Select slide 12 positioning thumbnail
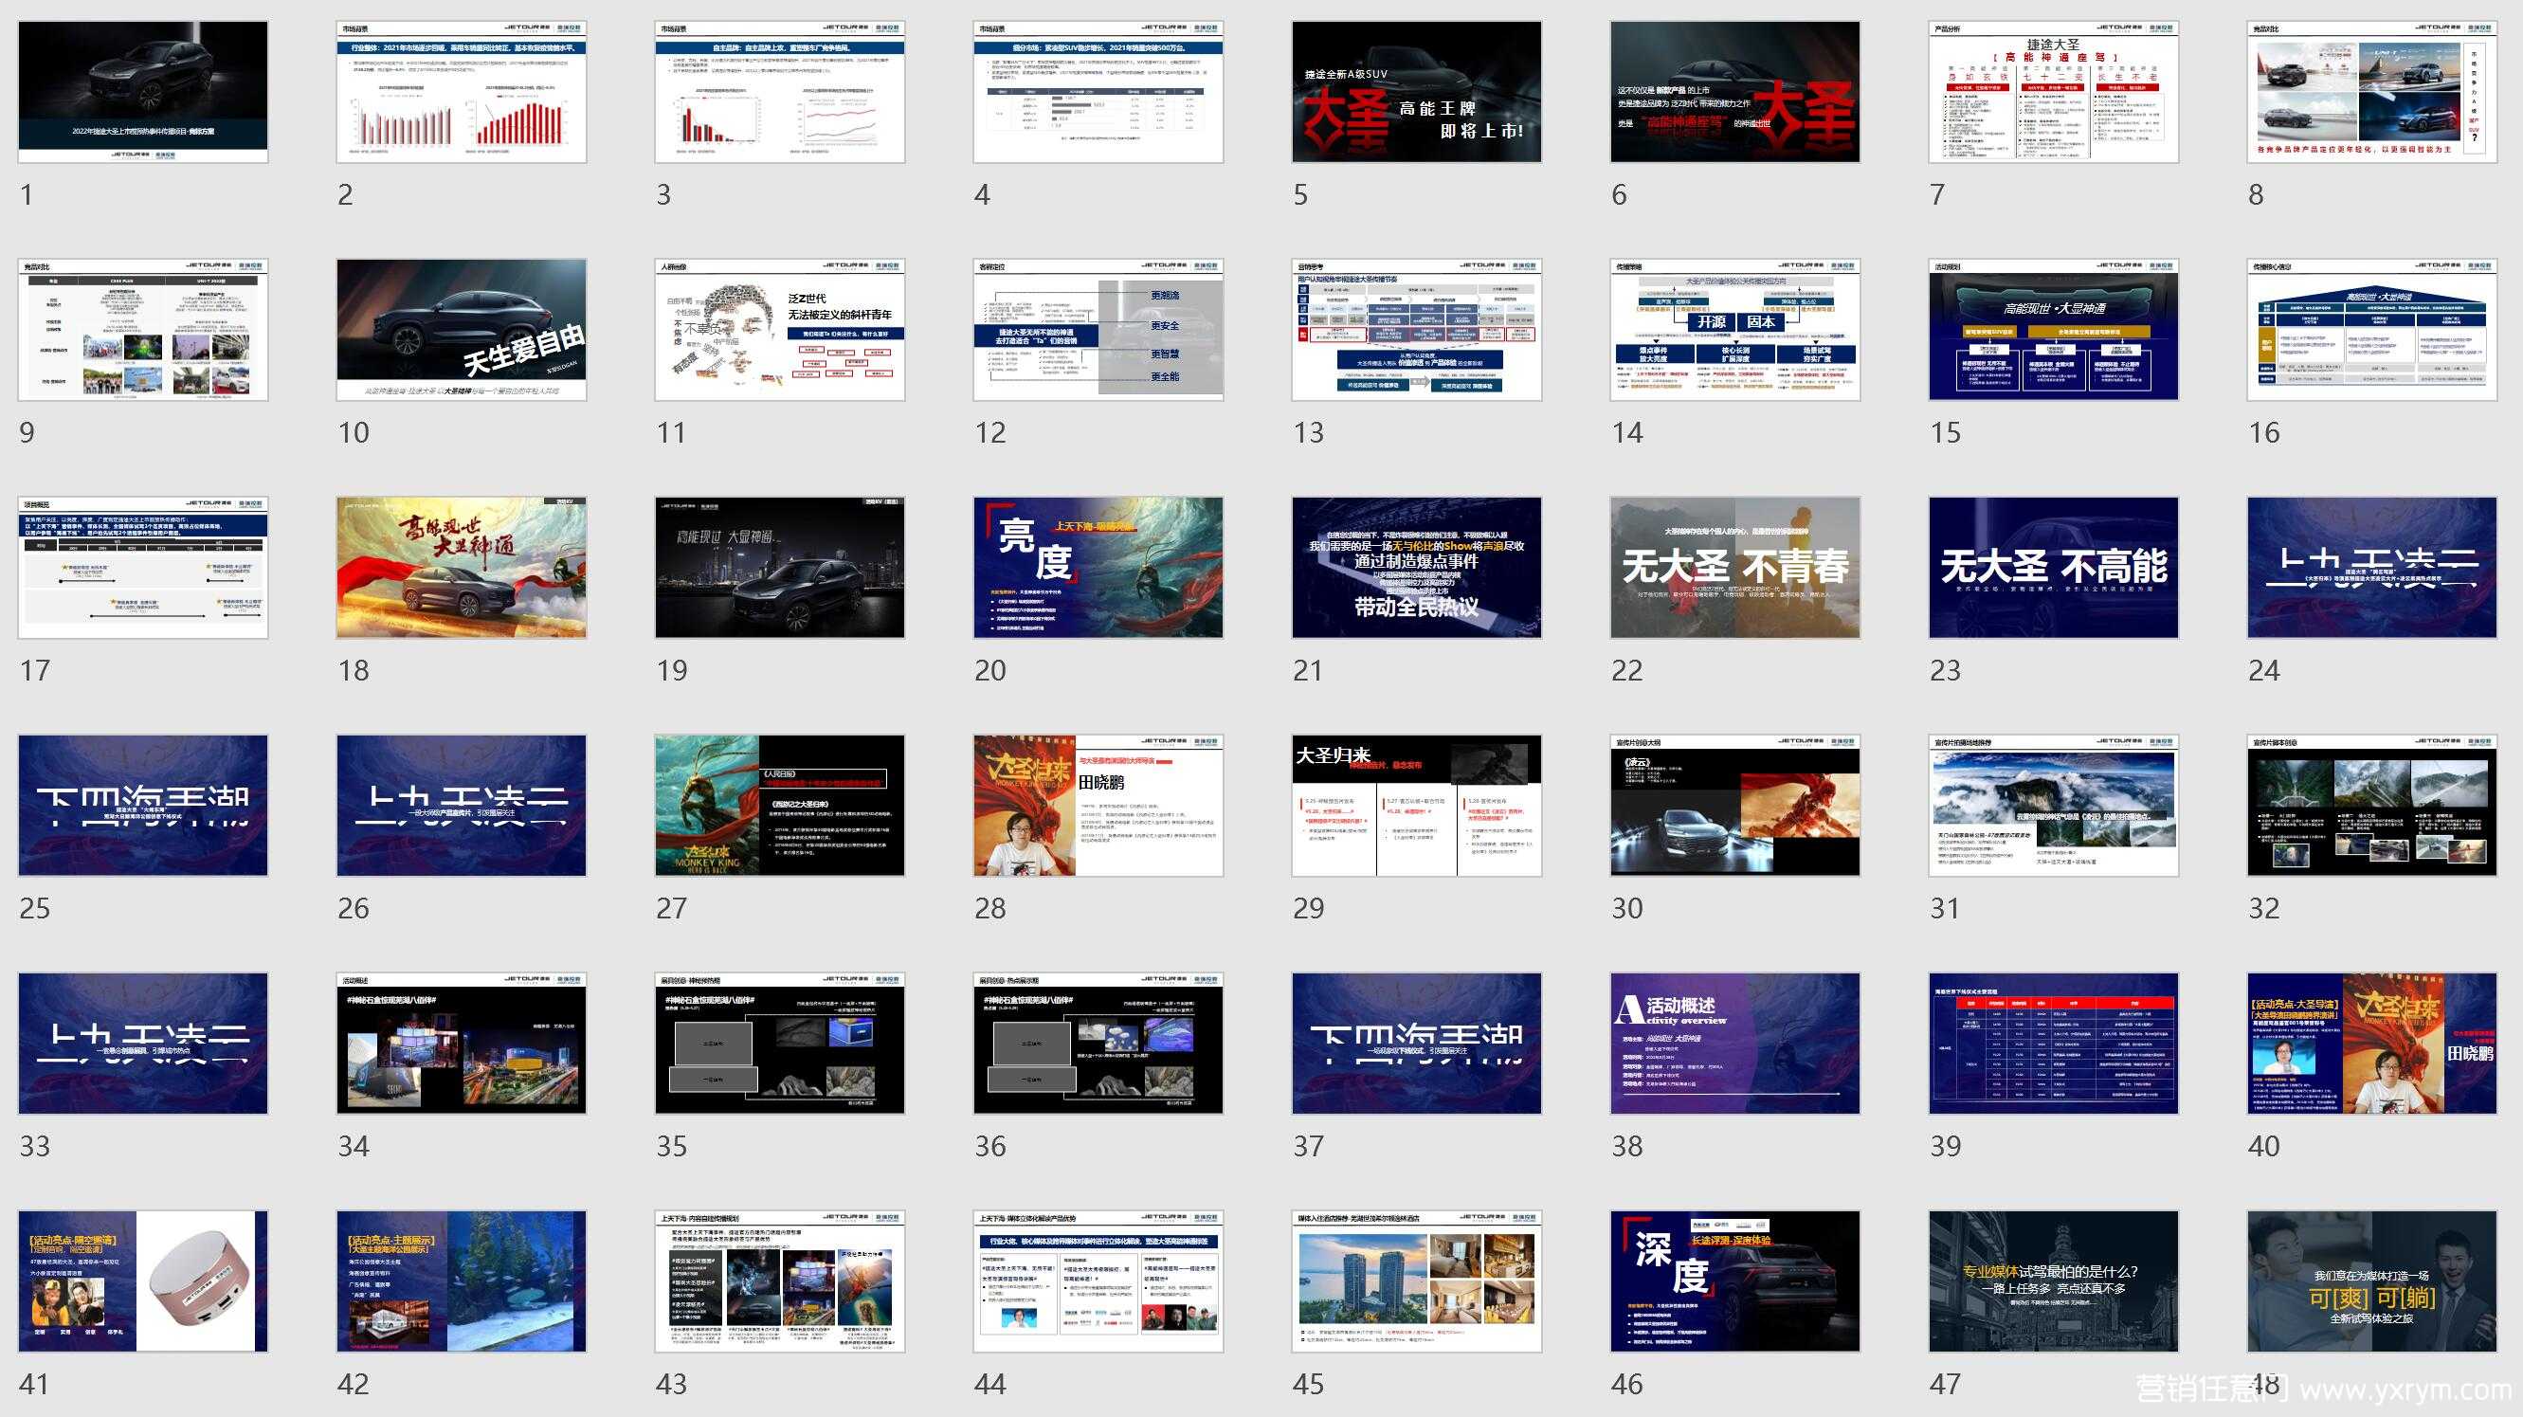 pos(1098,330)
